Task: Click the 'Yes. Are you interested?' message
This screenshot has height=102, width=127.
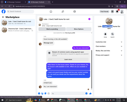Action: [x=81, y=48]
